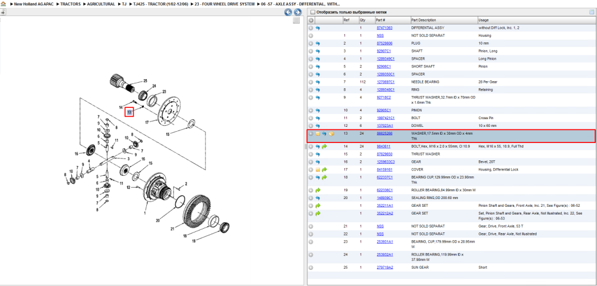Go to next diagram with right arrow
The image size is (597, 286).
tap(298, 12)
